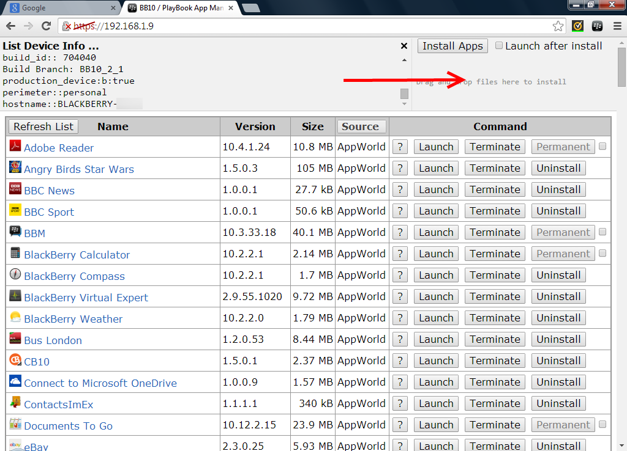Sort by the Source column button
Screen dimensions: 627x451
coord(361,127)
